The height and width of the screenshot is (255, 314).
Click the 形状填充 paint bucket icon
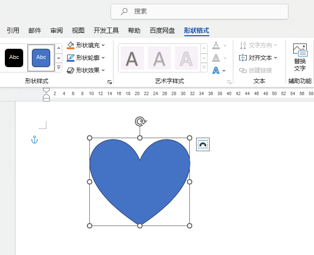tap(71, 45)
